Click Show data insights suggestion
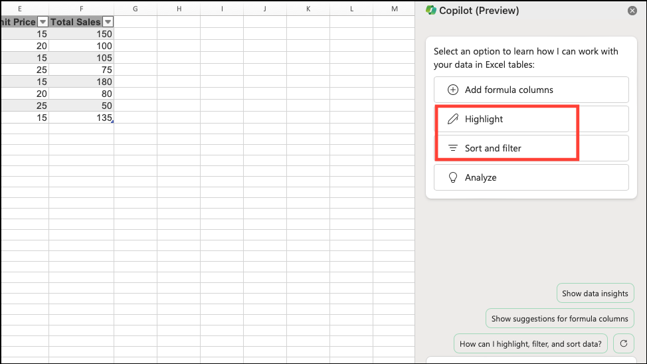This screenshot has width=647, height=364. coord(595,294)
